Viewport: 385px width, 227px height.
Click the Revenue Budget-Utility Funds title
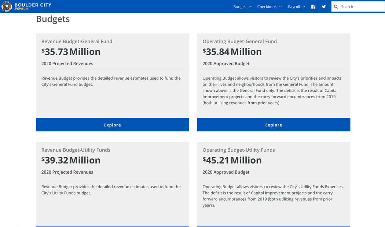[x=76, y=150]
